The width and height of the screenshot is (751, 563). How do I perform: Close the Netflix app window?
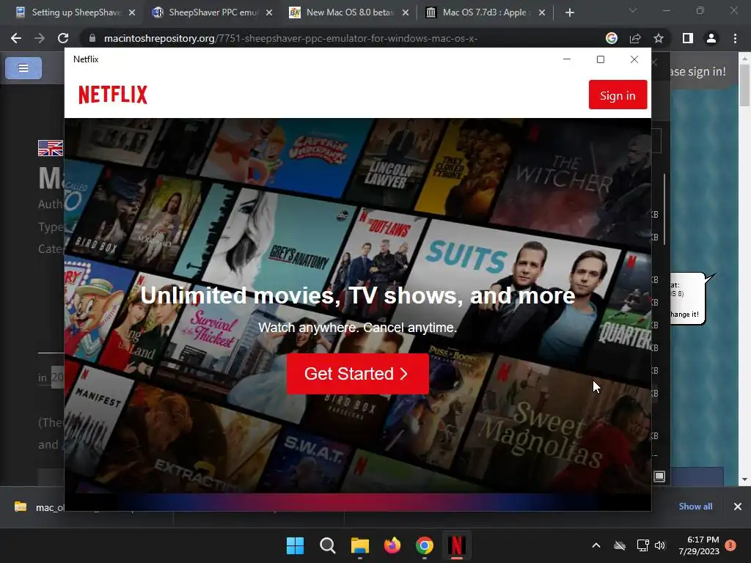click(x=634, y=59)
